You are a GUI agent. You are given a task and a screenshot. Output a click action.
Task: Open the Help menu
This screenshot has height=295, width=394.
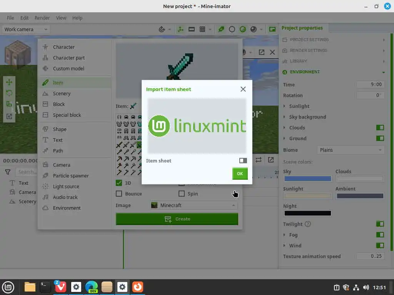coord(77,18)
